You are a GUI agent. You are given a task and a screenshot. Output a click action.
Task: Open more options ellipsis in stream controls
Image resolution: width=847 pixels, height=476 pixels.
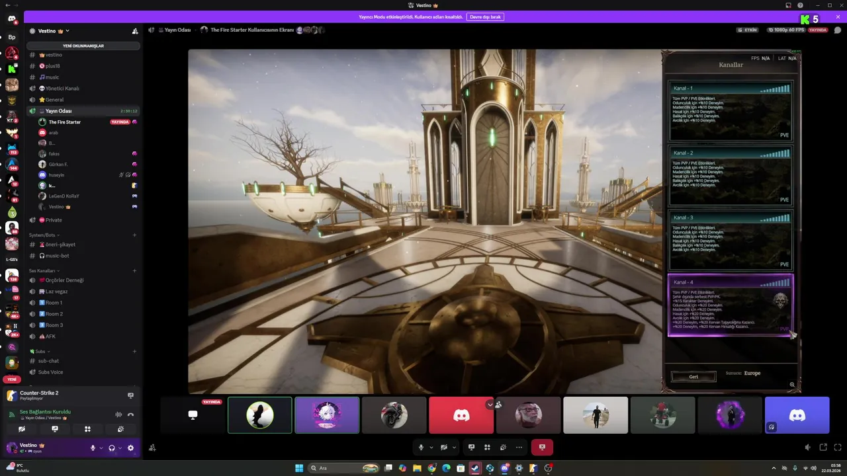(519, 447)
